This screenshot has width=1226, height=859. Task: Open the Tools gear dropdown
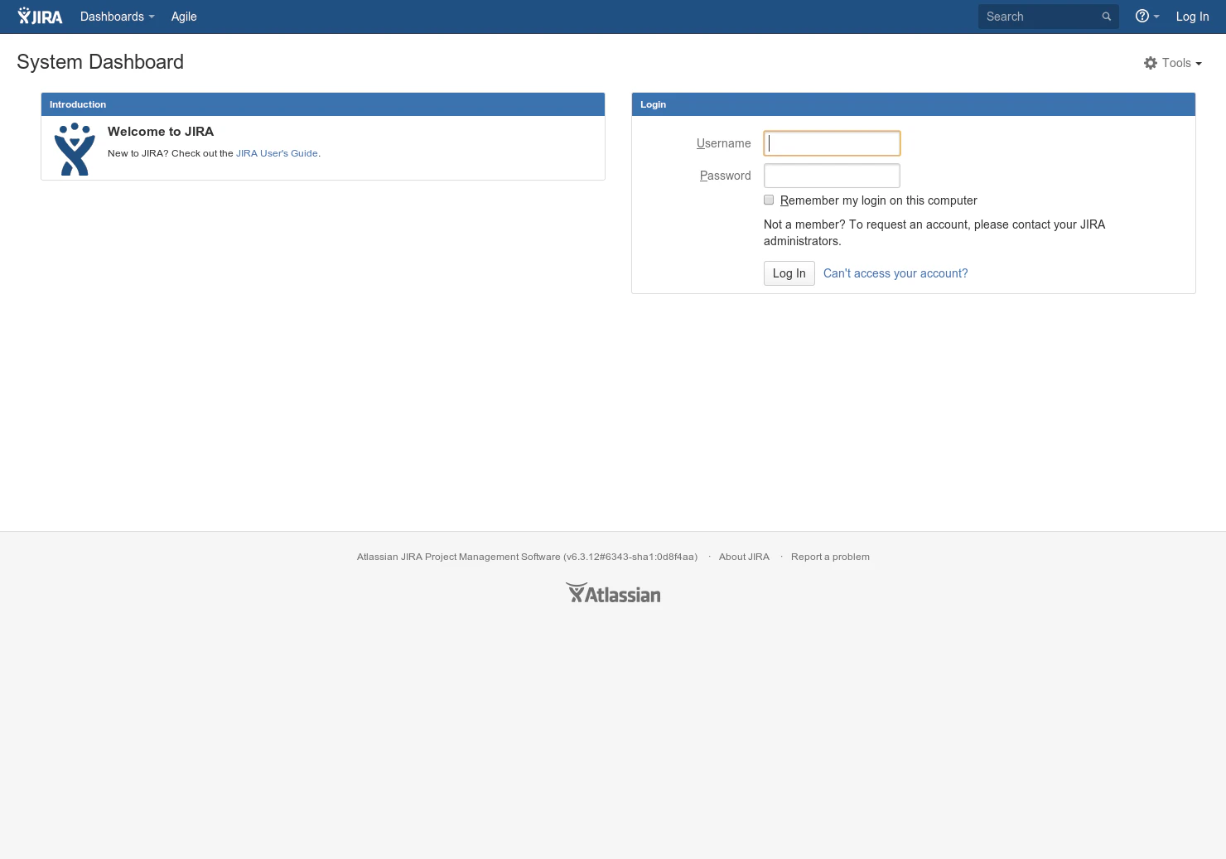[x=1172, y=63]
